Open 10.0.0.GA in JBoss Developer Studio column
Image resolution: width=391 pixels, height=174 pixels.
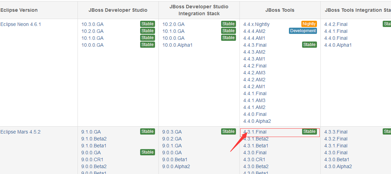[x=92, y=45]
